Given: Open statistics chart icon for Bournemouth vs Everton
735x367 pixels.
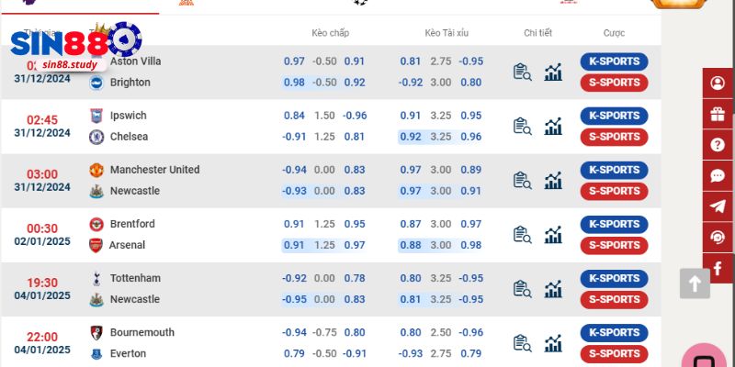Looking at the screenshot, I should click(x=553, y=343).
